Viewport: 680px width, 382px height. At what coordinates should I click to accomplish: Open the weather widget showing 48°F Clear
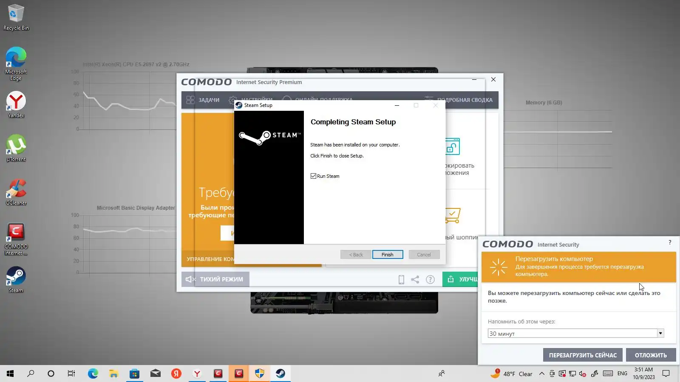[x=511, y=374]
